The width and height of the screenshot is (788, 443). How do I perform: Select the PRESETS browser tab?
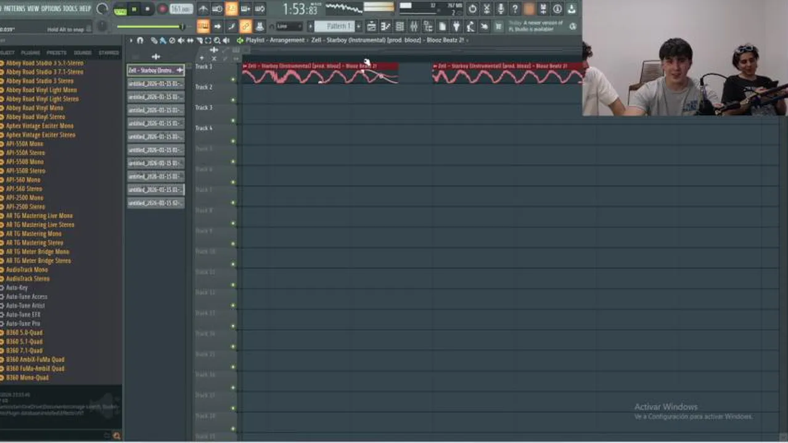(x=56, y=53)
